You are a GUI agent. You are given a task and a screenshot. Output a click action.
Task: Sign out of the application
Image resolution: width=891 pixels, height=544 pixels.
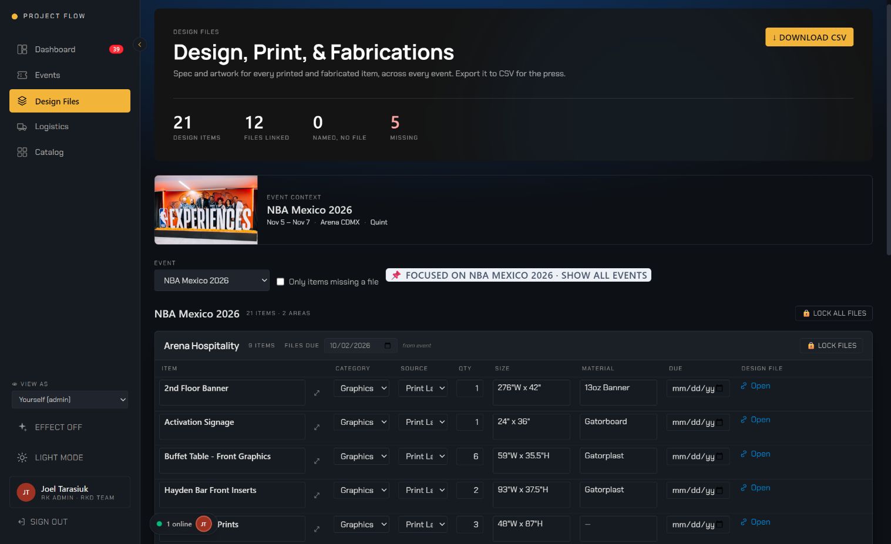43,522
